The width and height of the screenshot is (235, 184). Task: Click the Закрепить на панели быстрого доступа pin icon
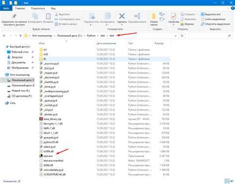14,16
